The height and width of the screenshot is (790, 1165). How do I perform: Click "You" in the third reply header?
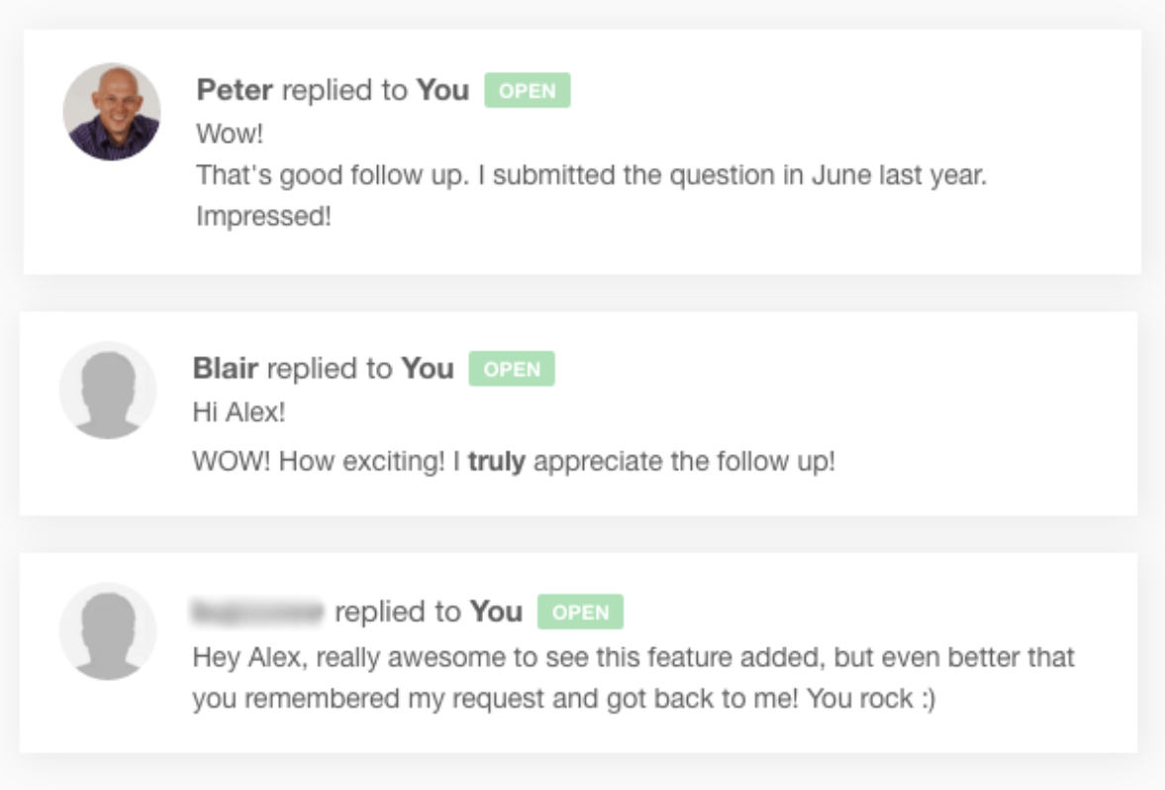[496, 612]
